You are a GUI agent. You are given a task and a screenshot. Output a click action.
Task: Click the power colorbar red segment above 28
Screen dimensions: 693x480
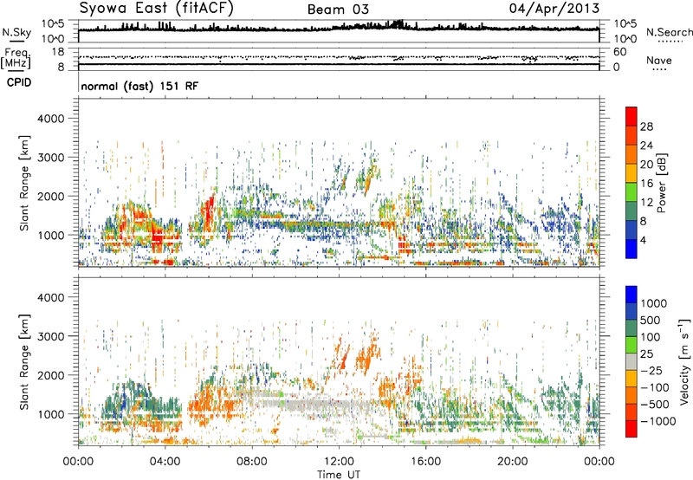[x=631, y=116]
